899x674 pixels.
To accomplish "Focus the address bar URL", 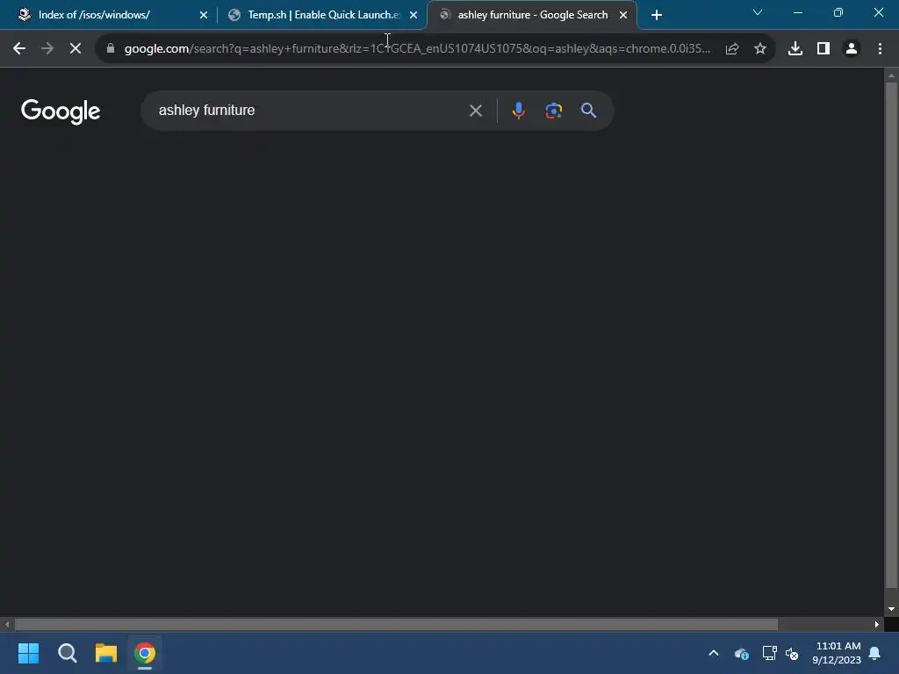I will click(x=417, y=49).
